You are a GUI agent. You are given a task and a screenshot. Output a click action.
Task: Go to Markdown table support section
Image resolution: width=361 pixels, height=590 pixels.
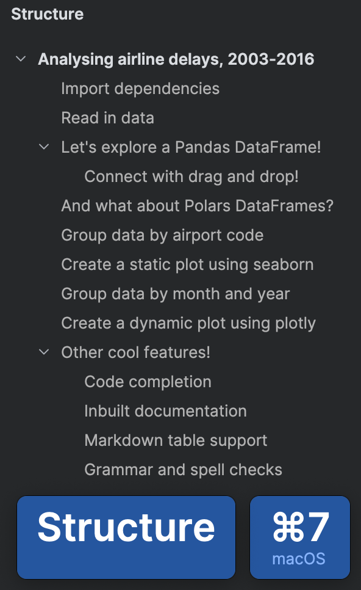pyautogui.click(x=176, y=440)
